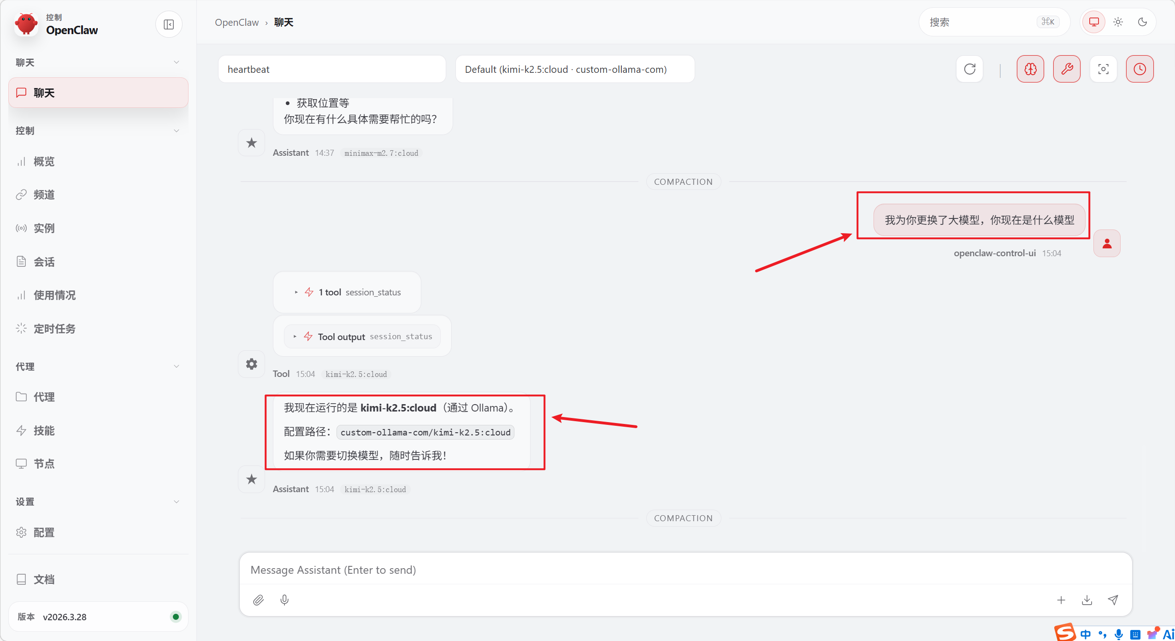The width and height of the screenshot is (1175, 641).
Task: Select the system monitor theme
Action: pyautogui.click(x=1094, y=22)
